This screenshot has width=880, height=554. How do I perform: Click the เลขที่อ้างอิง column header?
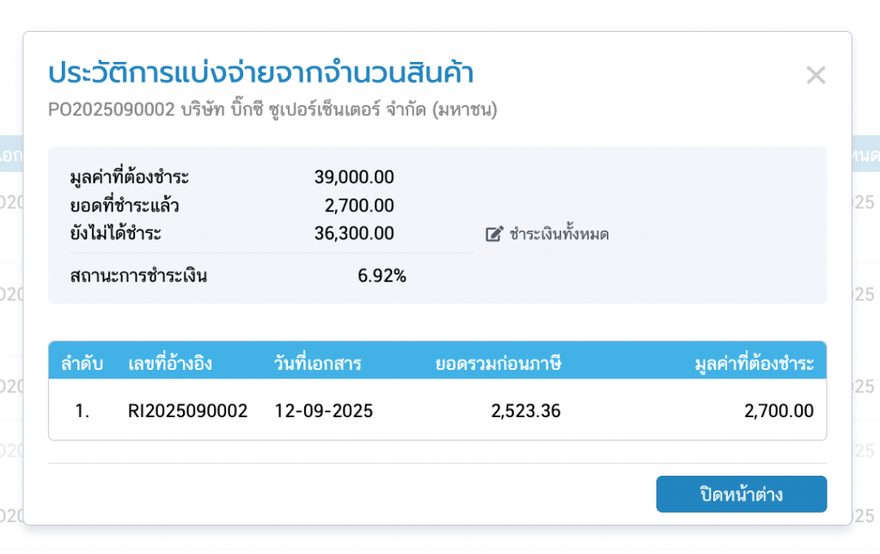[170, 364]
